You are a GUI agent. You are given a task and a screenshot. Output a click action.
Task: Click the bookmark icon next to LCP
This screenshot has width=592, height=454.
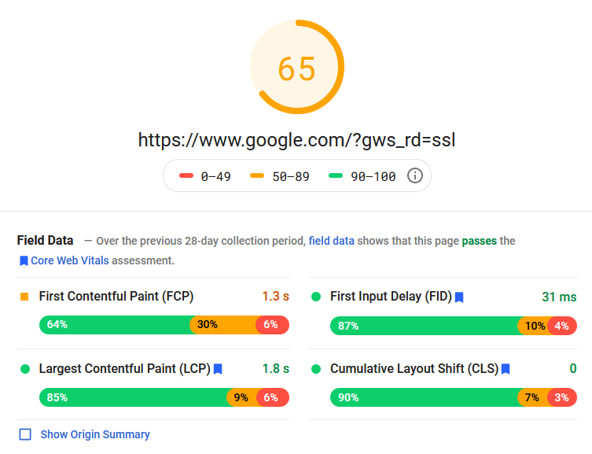[218, 369]
